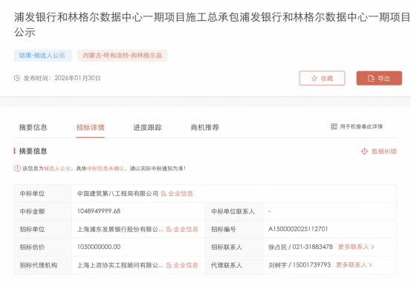Click the 摘要信息 section heading

[x=33, y=151]
